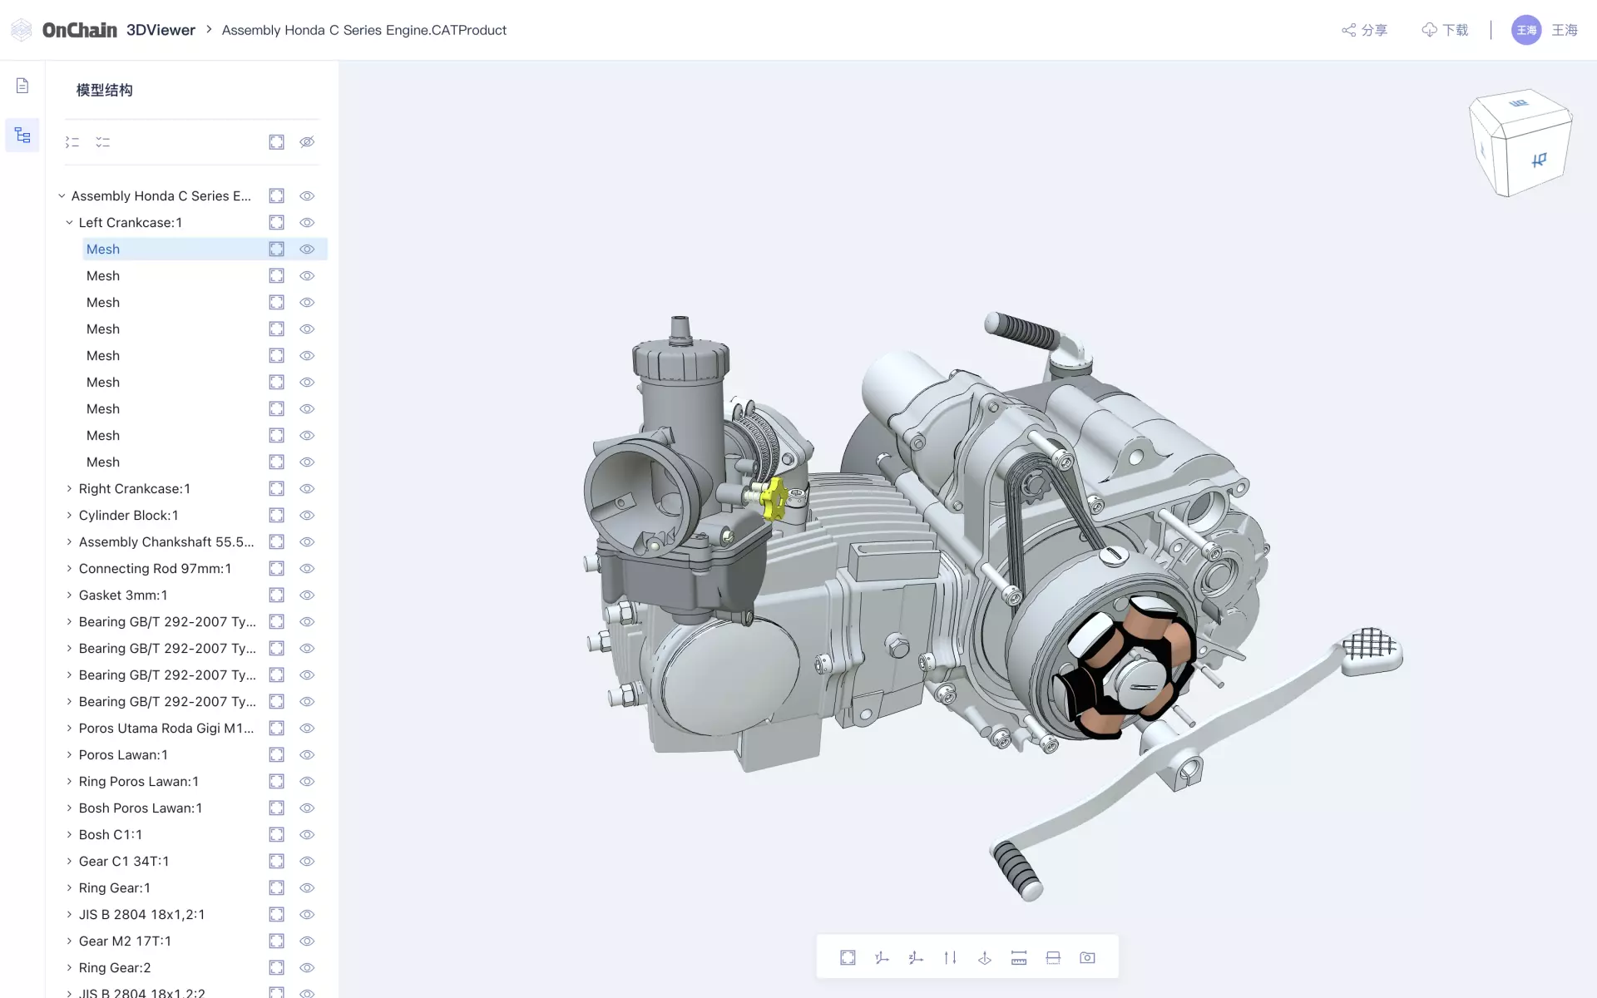Viewport: 1597px width, 998px height.
Task: Focus view on Right Crankcase:1
Action: pos(276,488)
